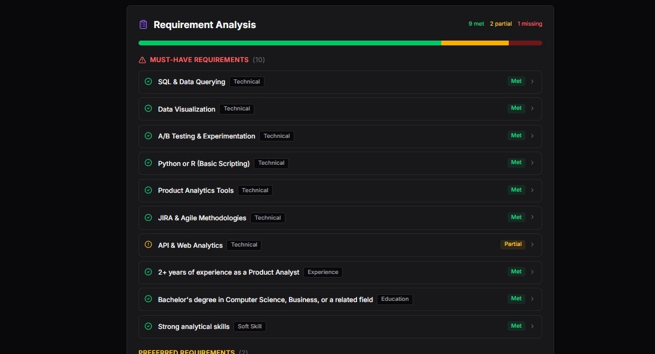
Task: Click the Technical tag on Data Visualization
Action: click(236, 109)
